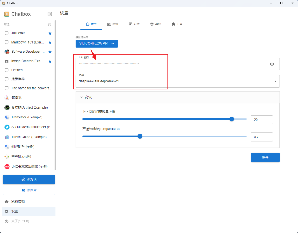Click the Software Developer avatar icon
Image resolution: width=298 pixels, height=233 pixels.
pos(7,52)
